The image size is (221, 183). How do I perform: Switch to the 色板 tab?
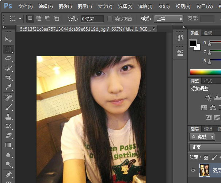coord(208,33)
